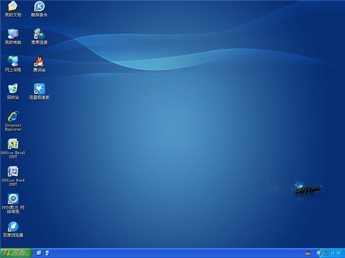Open the language bar keyboard icon
This screenshot has height=258, width=345.
[x=308, y=253]
